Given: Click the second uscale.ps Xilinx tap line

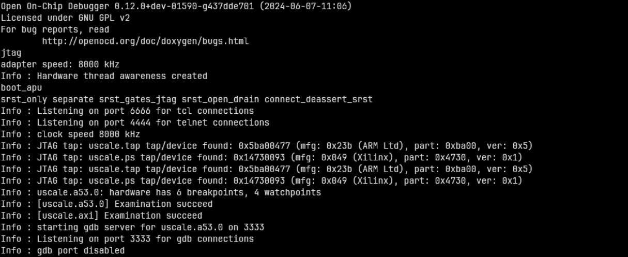Looking at the screenshot, I should (262, 181).
